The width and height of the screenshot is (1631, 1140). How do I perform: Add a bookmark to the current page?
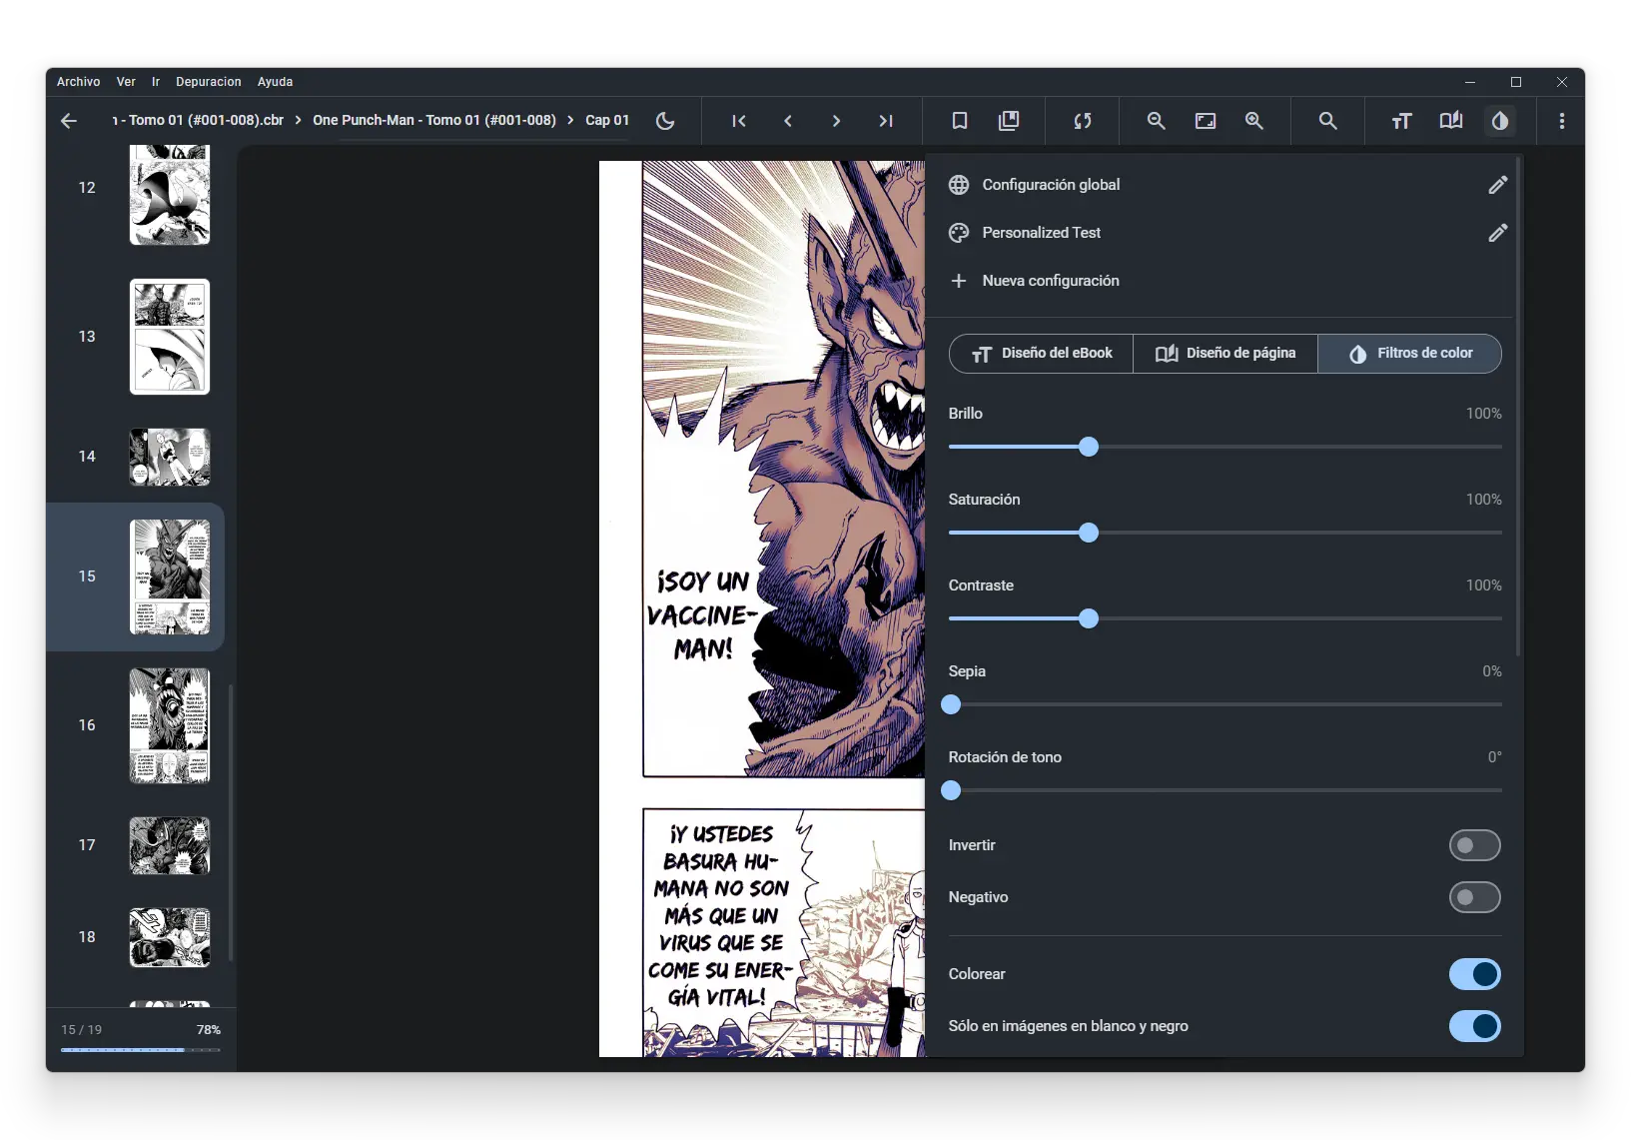[959, 121]
